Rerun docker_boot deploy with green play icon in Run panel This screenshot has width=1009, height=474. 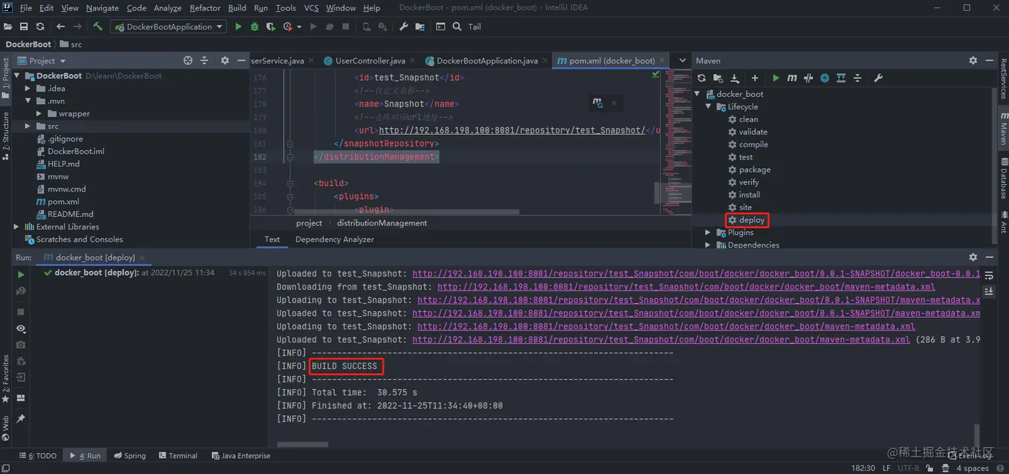pyautogui.click(x=21, y=274)
